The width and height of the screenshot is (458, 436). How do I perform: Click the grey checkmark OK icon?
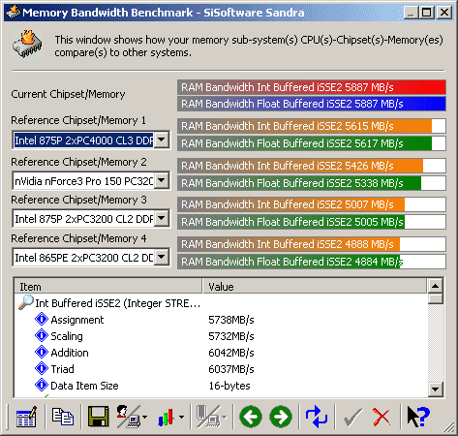(x=352, y=417)
